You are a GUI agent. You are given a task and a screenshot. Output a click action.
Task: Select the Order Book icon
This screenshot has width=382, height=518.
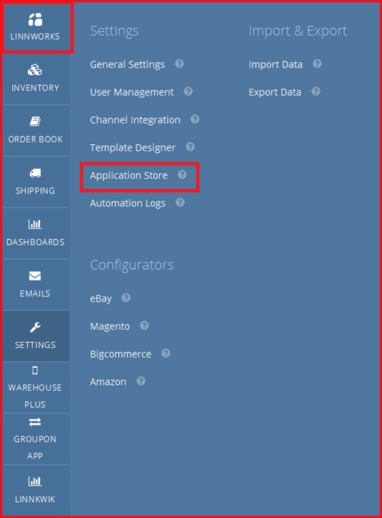pos(35,121)
